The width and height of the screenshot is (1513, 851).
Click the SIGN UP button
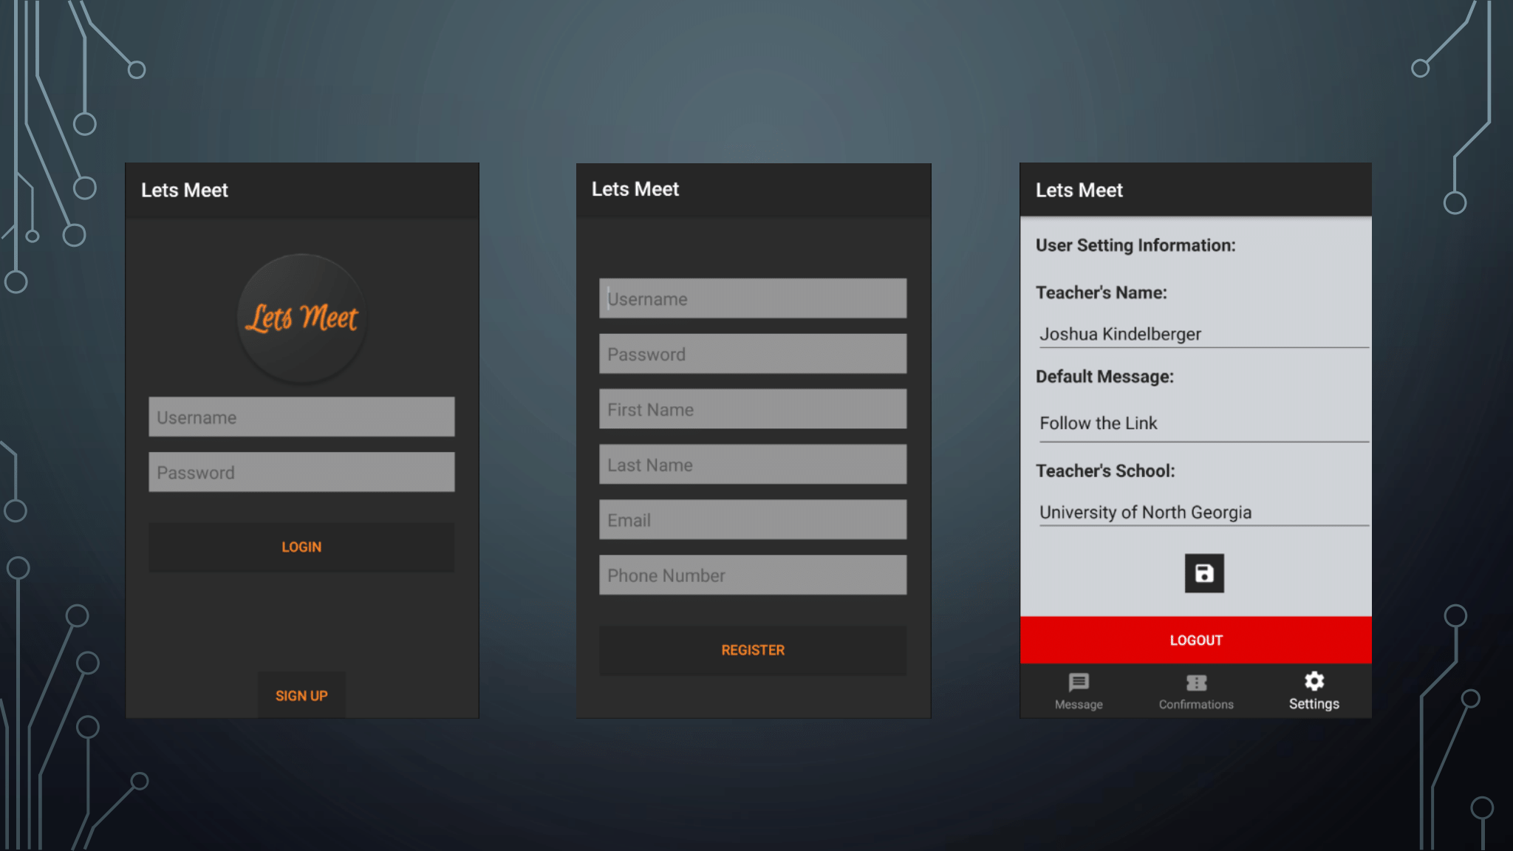tap(301, 695)
